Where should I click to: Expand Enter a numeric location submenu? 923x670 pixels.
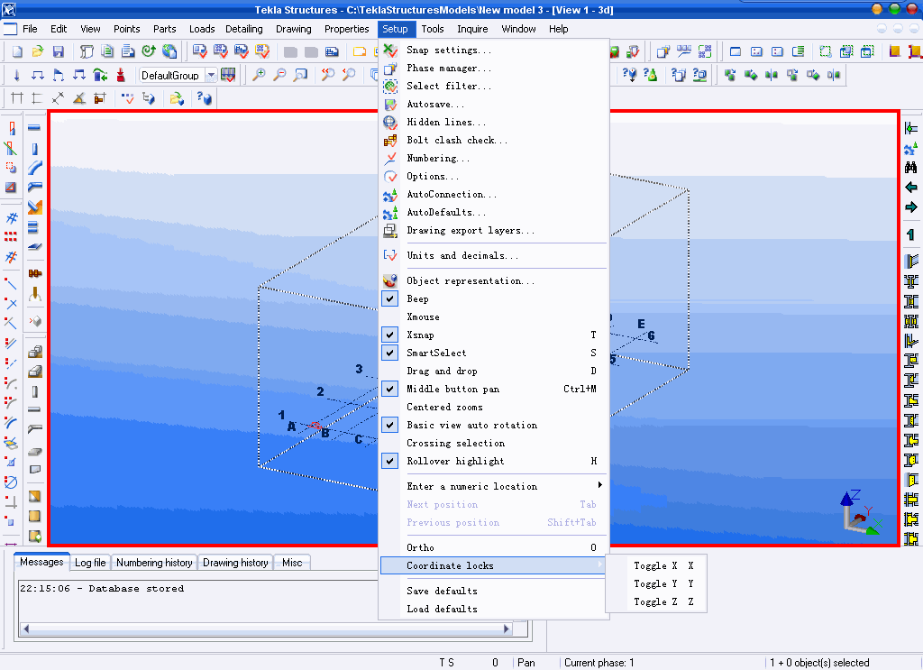(x=493, y=486)
